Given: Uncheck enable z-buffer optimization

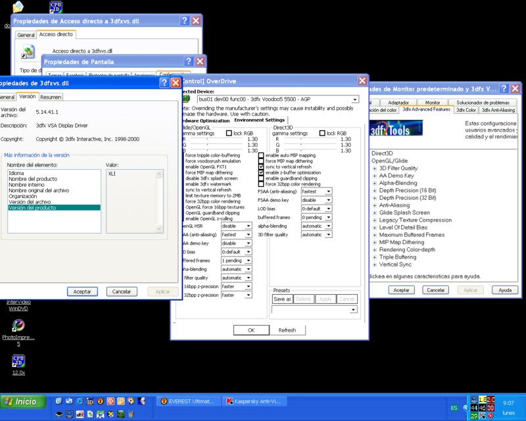Looking at the screenshot, I should (261, 172).
